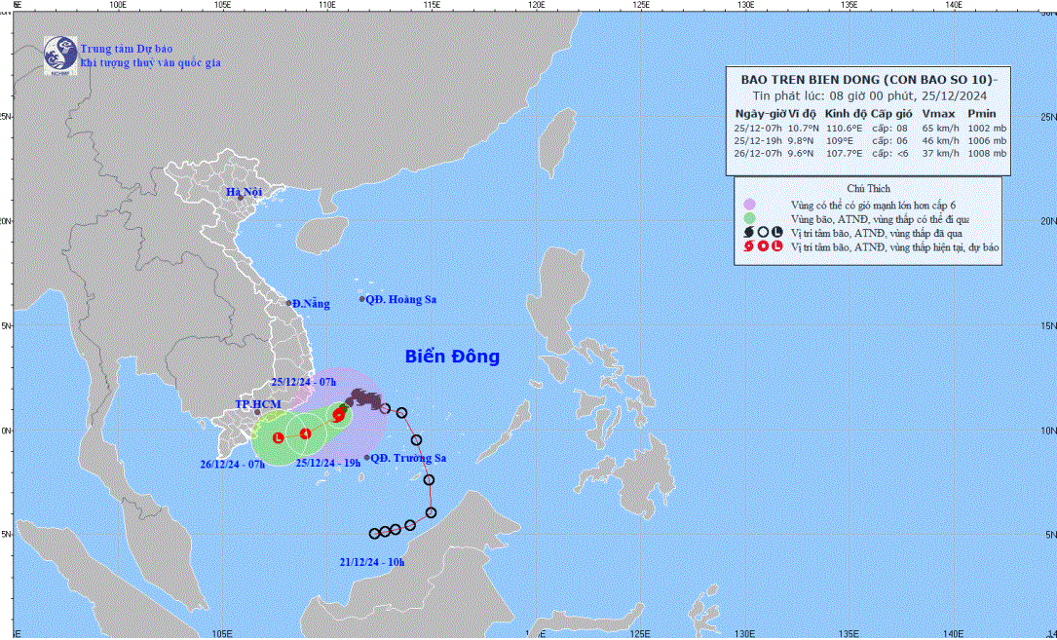This screenshot has width=1057, height=640.
Task: Click the 'QĐ. Hoàng Sa' map label
Action: (401, 299)
